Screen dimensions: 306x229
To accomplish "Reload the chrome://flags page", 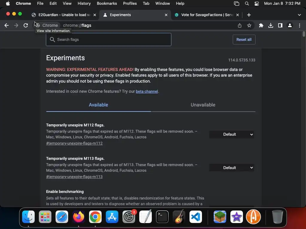I will (x=26, y=25).
